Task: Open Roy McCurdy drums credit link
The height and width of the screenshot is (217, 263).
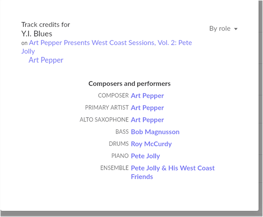Action: [x=151, y=144]
